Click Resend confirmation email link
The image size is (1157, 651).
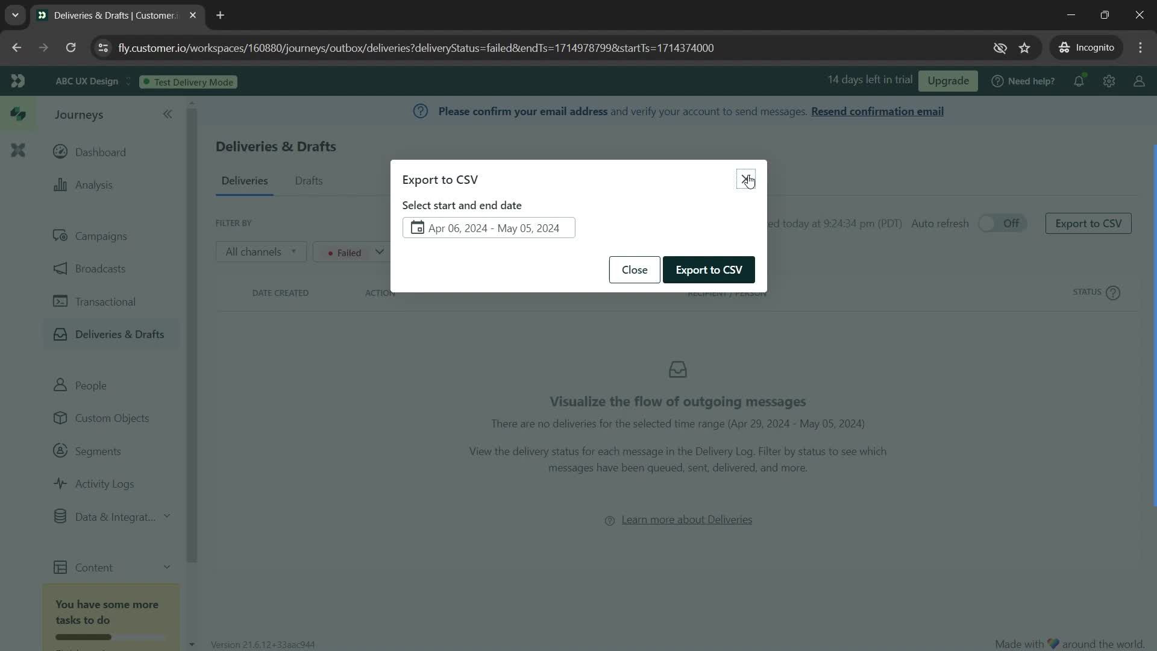point(877,110)
